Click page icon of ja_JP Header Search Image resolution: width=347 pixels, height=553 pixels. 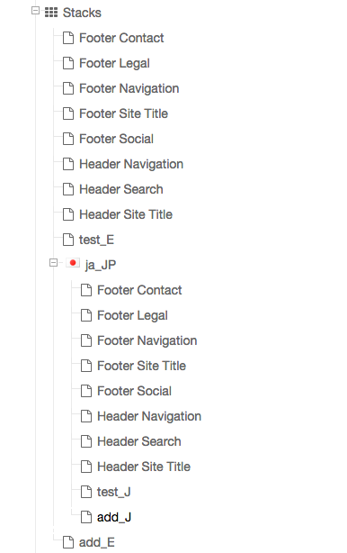[x=86, y=441]
